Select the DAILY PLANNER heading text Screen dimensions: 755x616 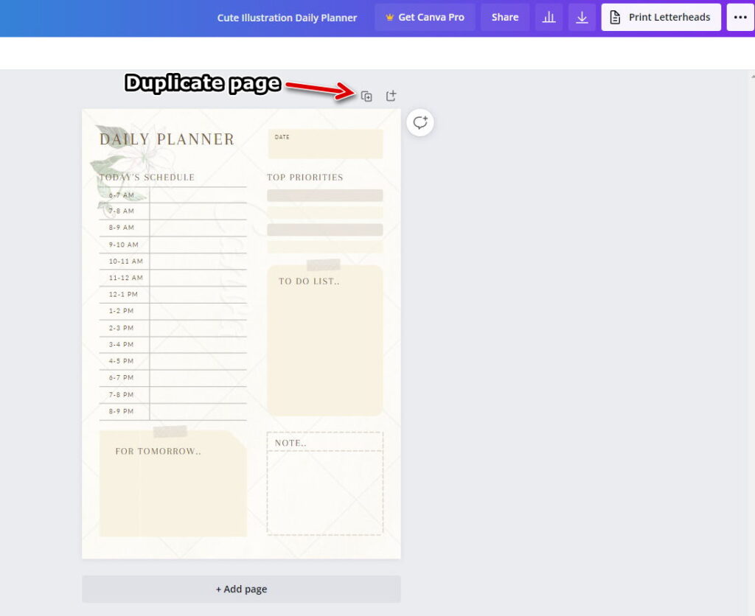165,139
